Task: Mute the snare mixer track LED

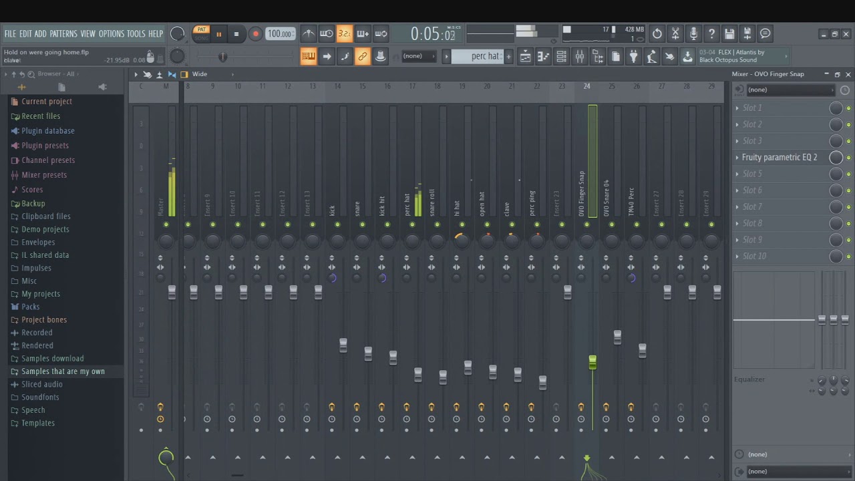Action: (362, 224)
